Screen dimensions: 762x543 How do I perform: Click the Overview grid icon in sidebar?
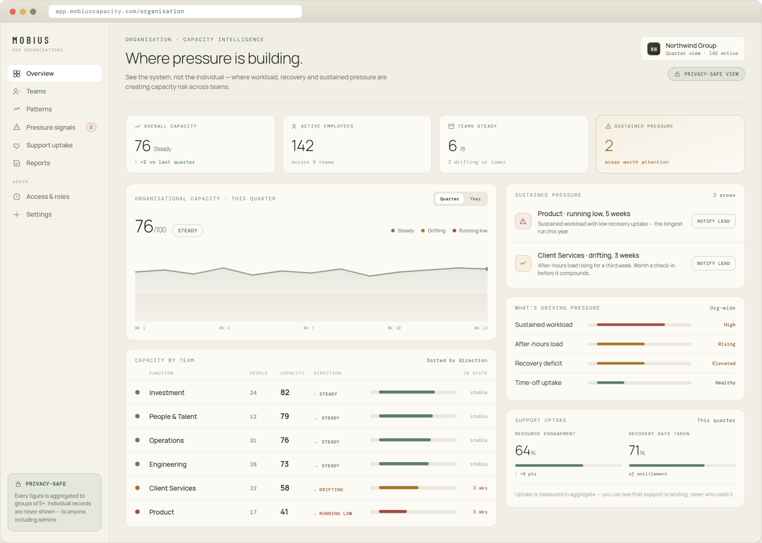pos(17,73)
